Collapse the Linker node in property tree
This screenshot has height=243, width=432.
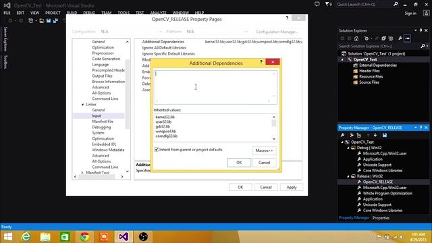pos(82,105)
